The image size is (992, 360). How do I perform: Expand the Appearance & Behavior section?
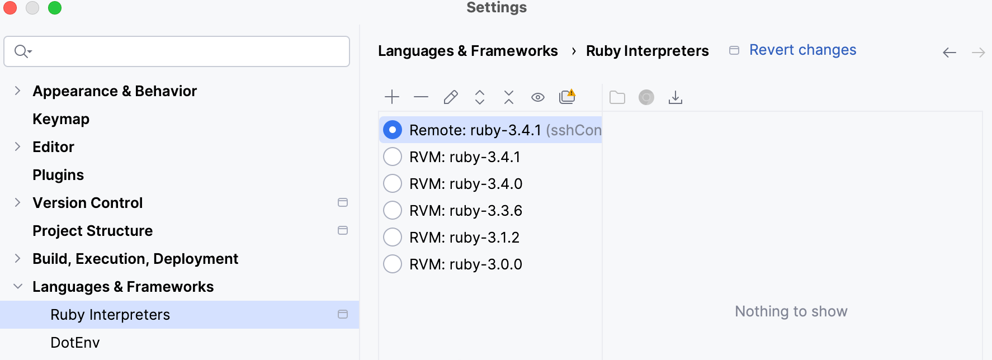[x=17, y=91]
